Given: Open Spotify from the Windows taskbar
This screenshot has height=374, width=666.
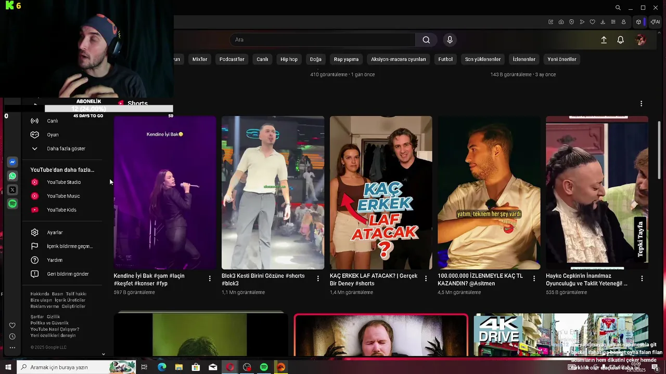Looking at the screenshot, I should coord(264,367).
